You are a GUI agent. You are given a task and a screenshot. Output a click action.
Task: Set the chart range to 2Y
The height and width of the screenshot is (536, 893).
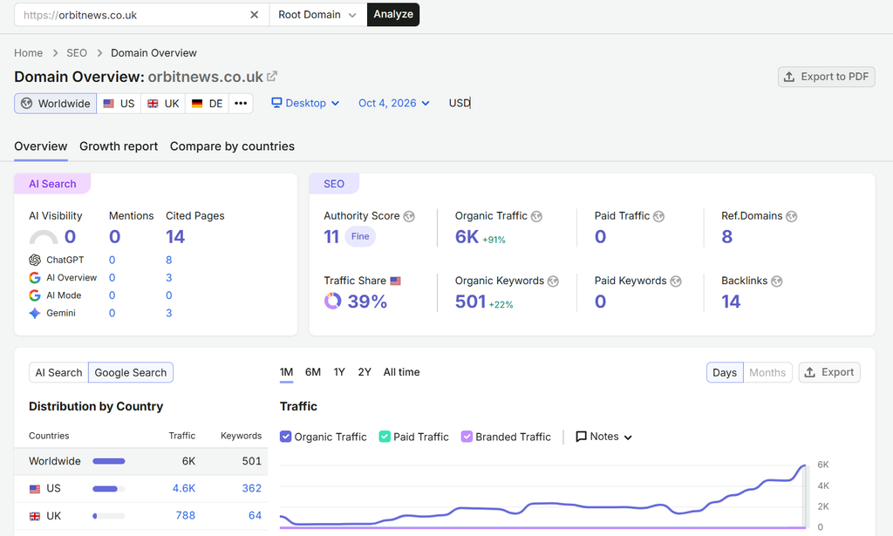tap(365, 372)
